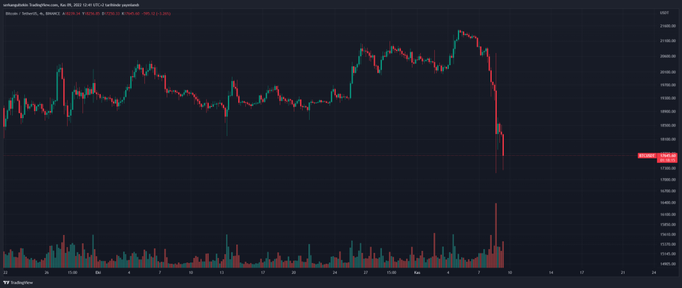
Task: Click the date label 14 on time axis
Action: coord(551,273)
